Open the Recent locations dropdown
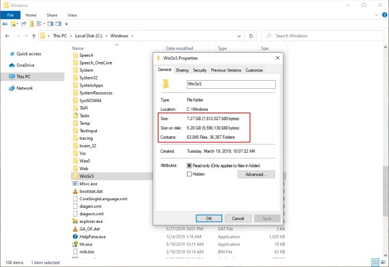The image size is (389, 267). tap(26, 36)
